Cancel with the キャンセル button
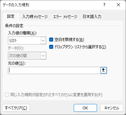This screenshot has width=126, height=115. click(112, 108)
